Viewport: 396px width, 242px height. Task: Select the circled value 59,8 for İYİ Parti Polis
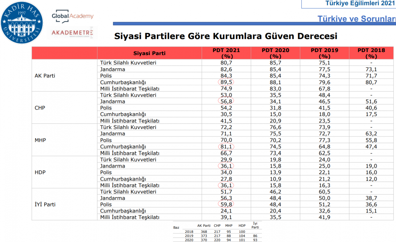point(226,205)
